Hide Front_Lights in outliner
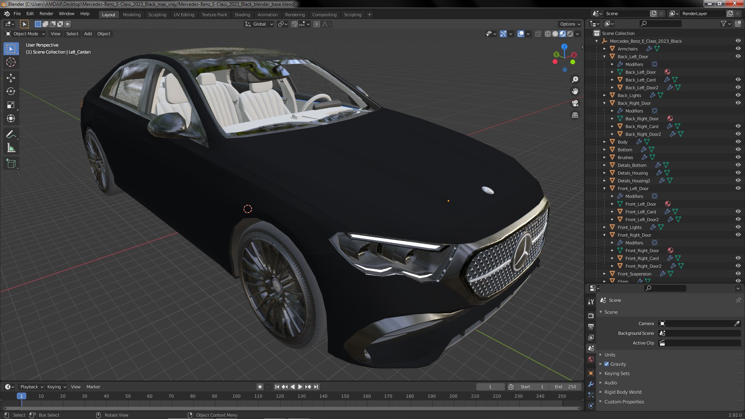 coord(738,227)
